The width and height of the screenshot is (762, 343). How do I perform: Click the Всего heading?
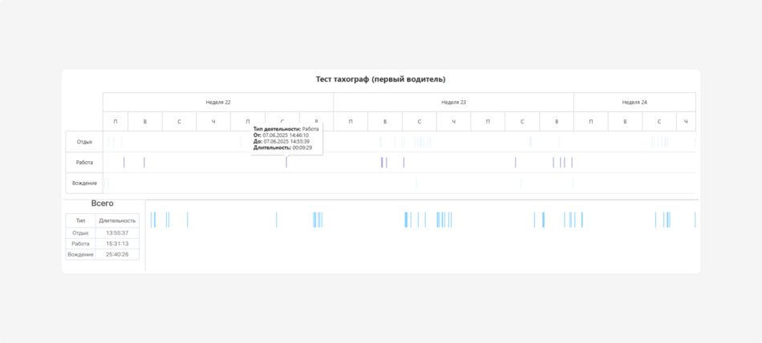pyautogui.click(x=102, y=204)
